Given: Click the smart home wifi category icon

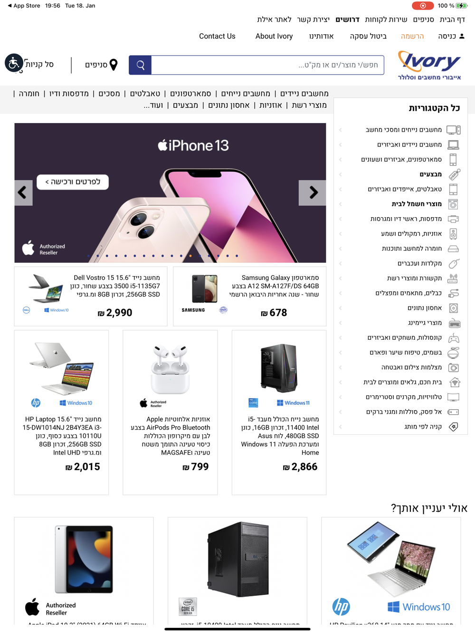Looking at the screenshot, I should tap(454, 383).
